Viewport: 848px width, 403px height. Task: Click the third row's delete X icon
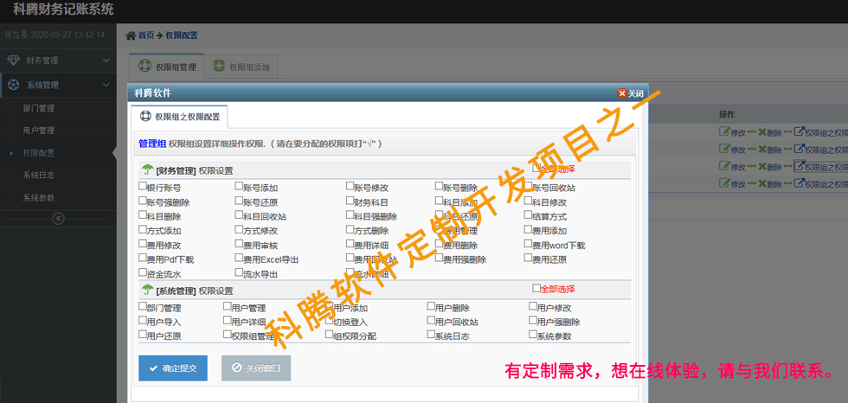762,166
